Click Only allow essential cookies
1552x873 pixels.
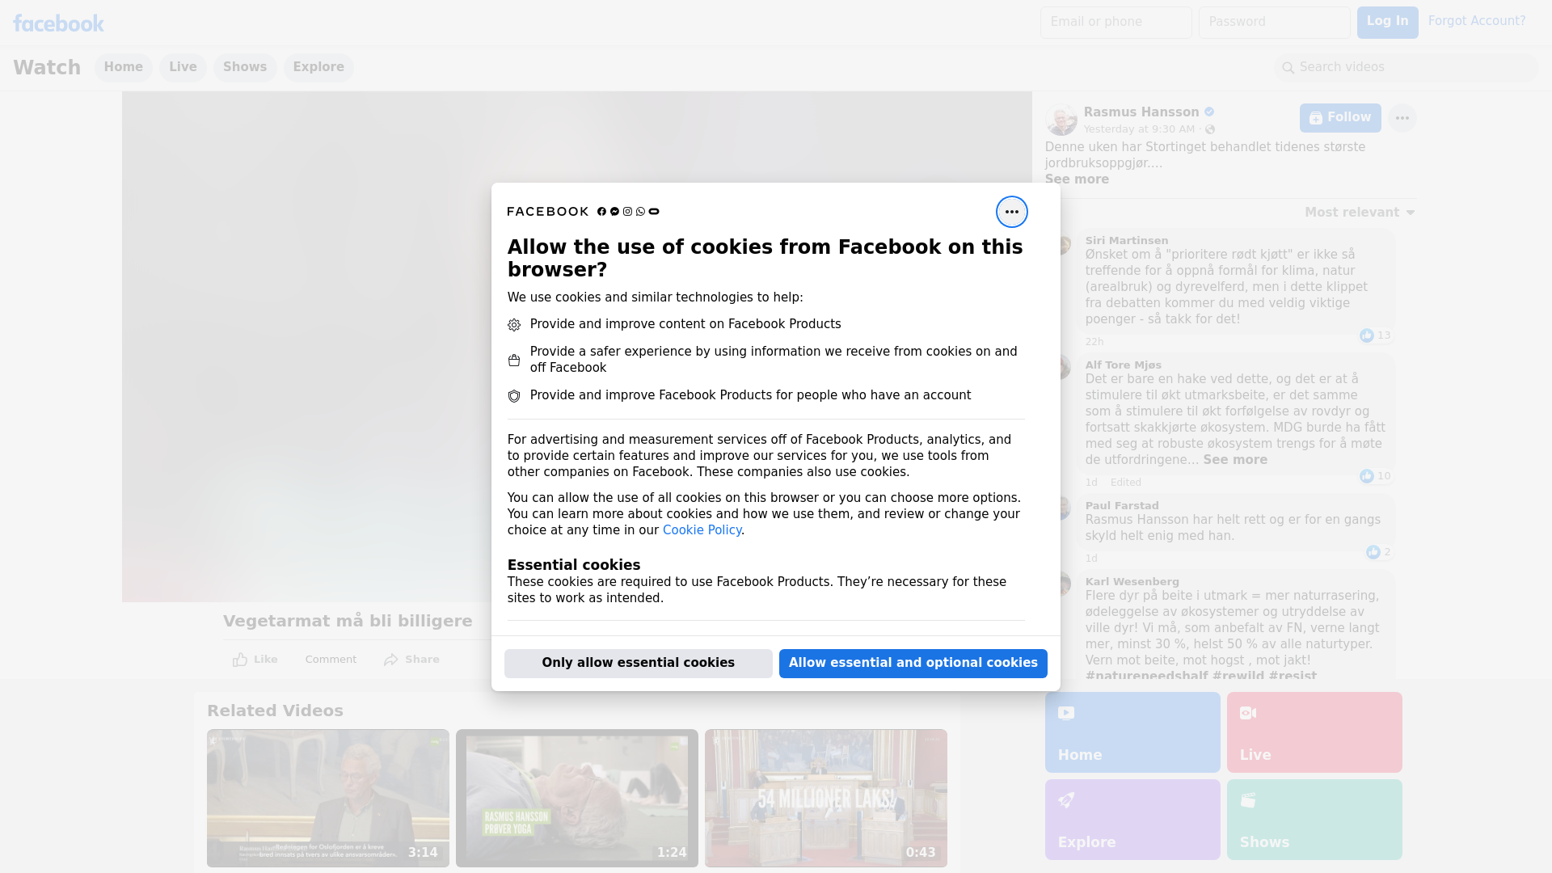[x=639, y=664]
